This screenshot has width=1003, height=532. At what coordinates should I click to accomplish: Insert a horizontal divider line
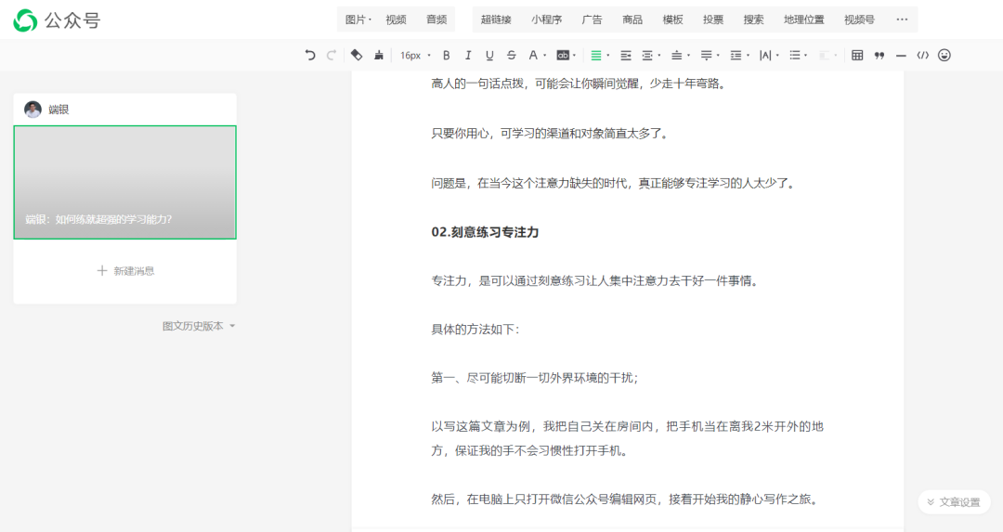click(x=901, y=56)
